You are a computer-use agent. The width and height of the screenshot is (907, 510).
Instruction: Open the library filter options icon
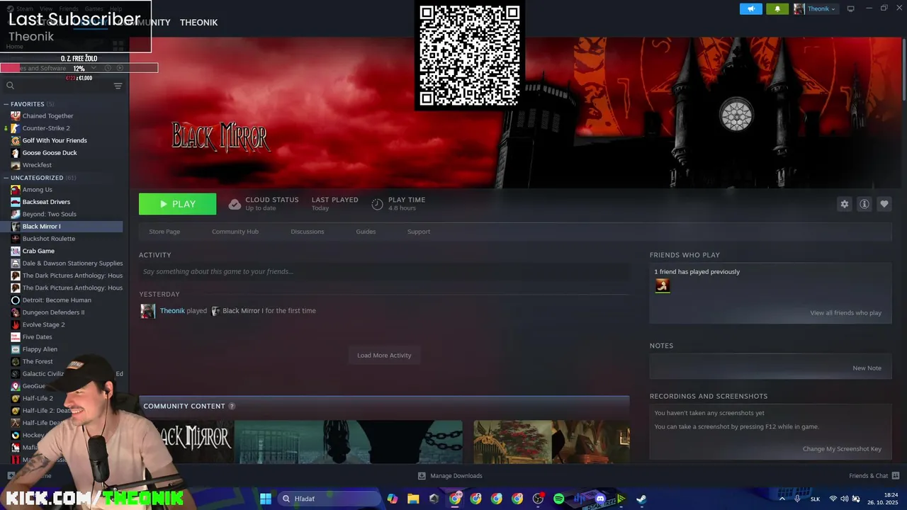(118, 86)
